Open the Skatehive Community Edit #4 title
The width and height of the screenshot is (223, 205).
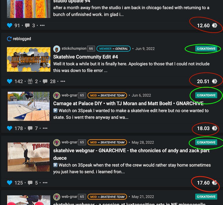[x=85, y=57]
